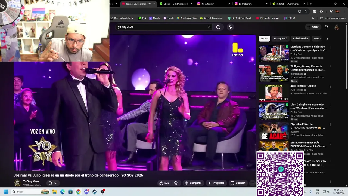Click the Windows taskbar Buscar search box
The height and width of the screenshot is (196, 348).
point(31,192)
